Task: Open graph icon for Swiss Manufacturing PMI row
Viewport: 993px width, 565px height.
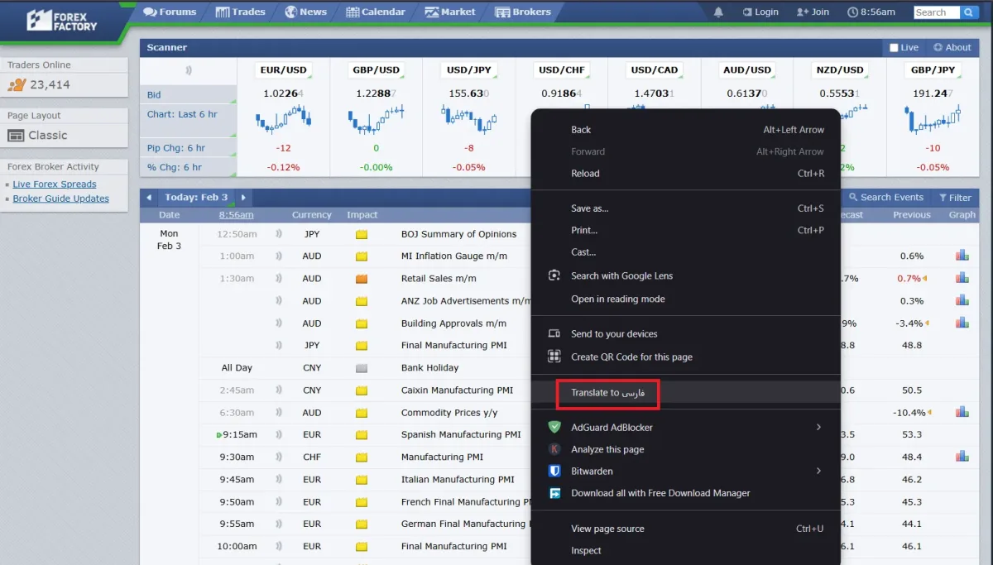Action: 962,457
